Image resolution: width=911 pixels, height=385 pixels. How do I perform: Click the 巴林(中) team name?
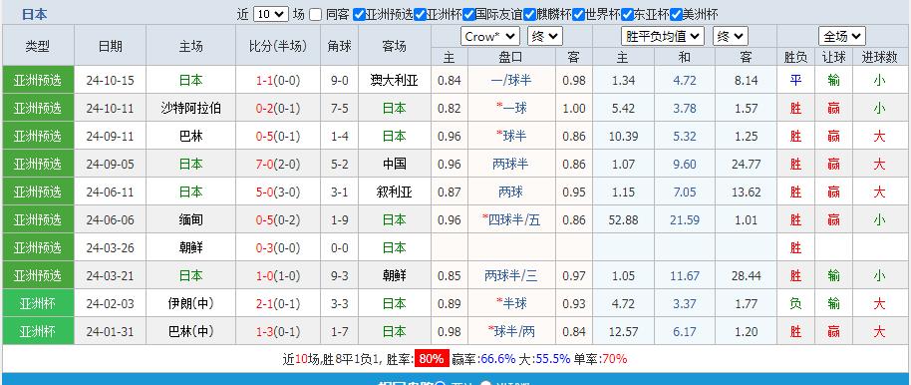click(191, 331)
